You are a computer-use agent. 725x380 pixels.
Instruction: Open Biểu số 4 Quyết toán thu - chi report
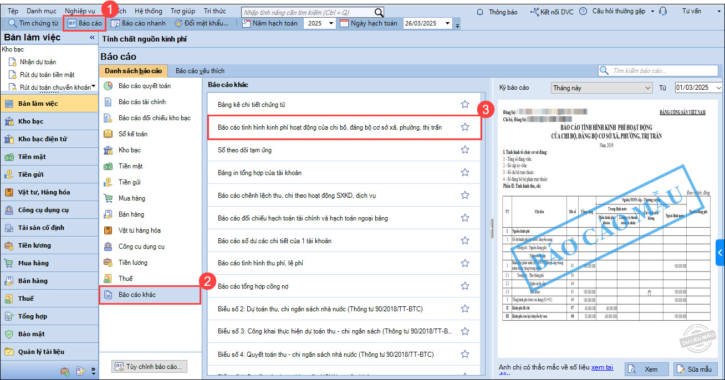click(x=344, y=354)
